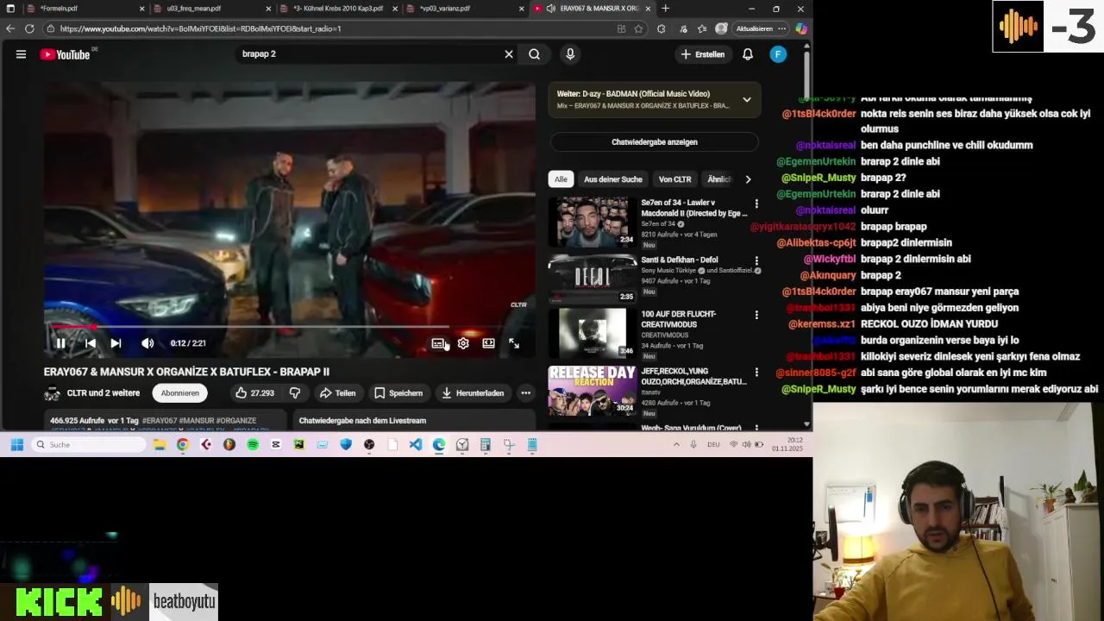Switch to the vp03_varianz.pdf tab
Screen dimensions: 1104x621
click(x=445, y=9)
